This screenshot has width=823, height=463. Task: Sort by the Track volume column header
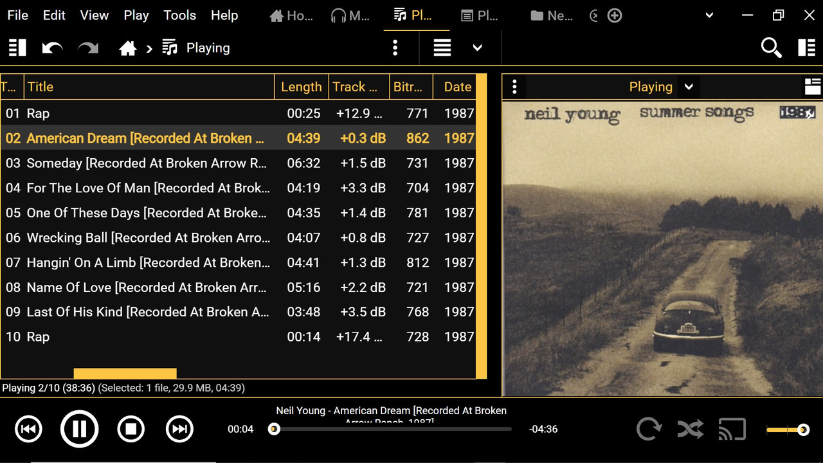pos(359,87)
